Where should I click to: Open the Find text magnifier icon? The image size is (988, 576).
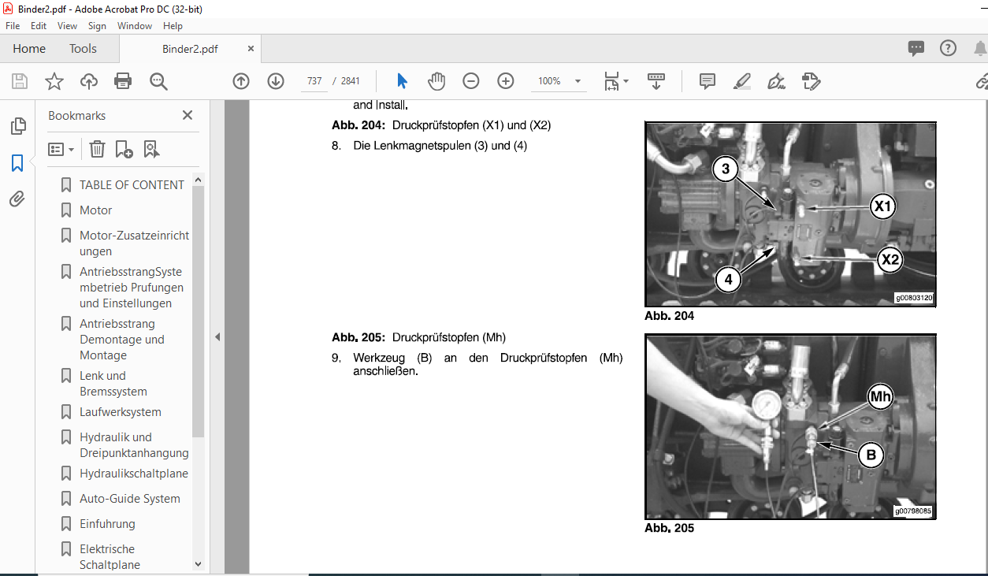click(158, 81)
